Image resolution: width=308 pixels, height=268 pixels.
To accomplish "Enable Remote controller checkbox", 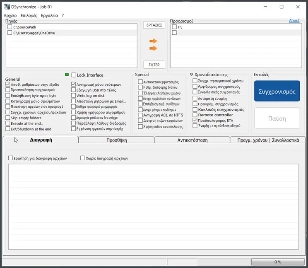I will point(195,115).
